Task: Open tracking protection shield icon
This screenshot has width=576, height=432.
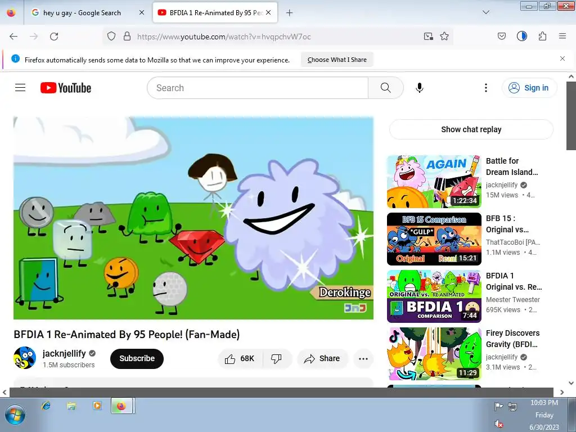Action: 111,37
